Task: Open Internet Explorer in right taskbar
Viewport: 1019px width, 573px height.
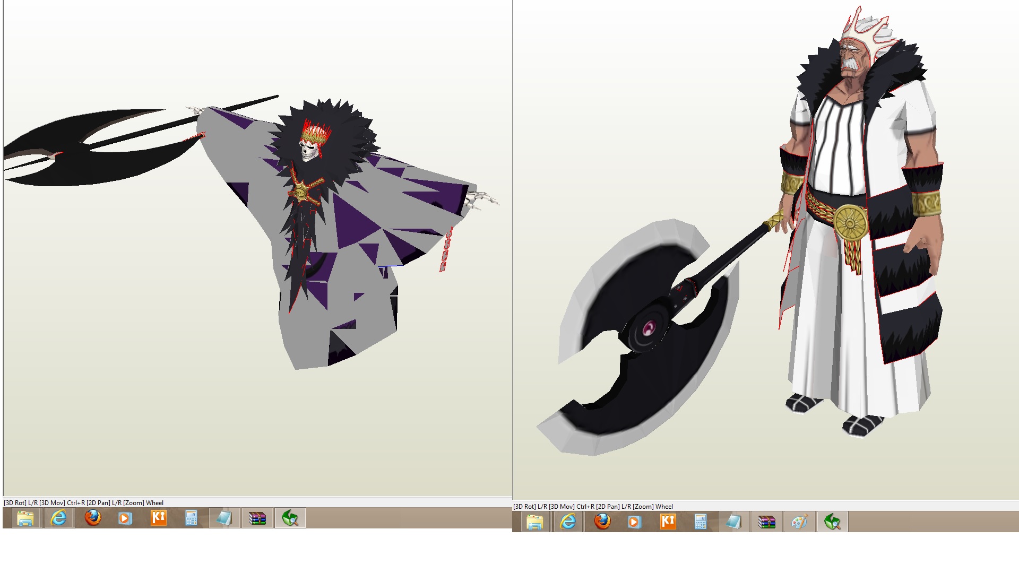Action: coord(568,522)
